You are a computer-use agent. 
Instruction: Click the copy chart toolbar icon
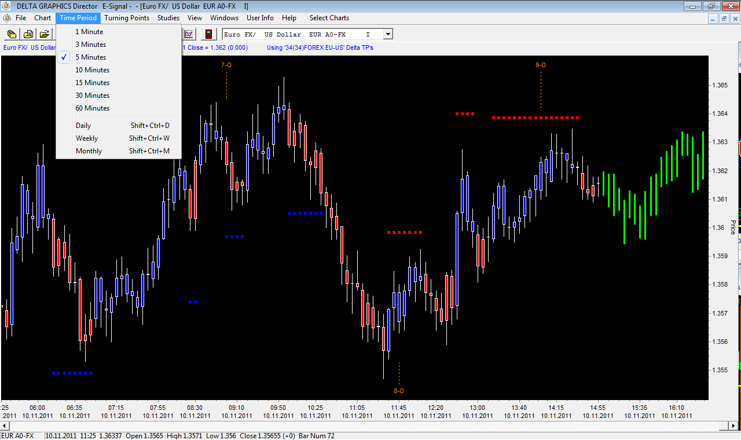click(11, 34)
